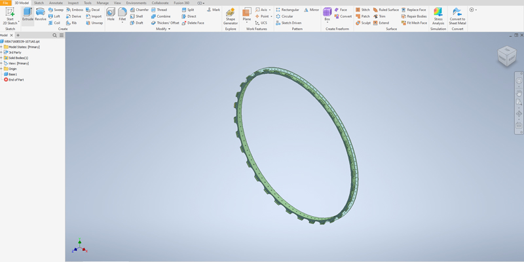524x262 pixels.
Task: Click the Sketch Driven pattern tool
Action: (289, 23)
